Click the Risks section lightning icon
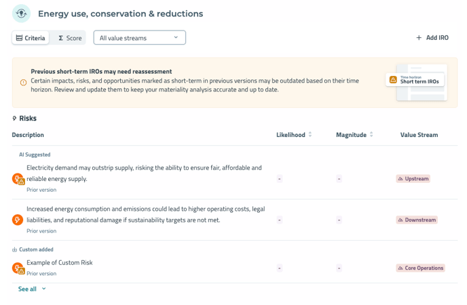The height and width of the screenshot is (305, 467). click(x=14, y=119)
